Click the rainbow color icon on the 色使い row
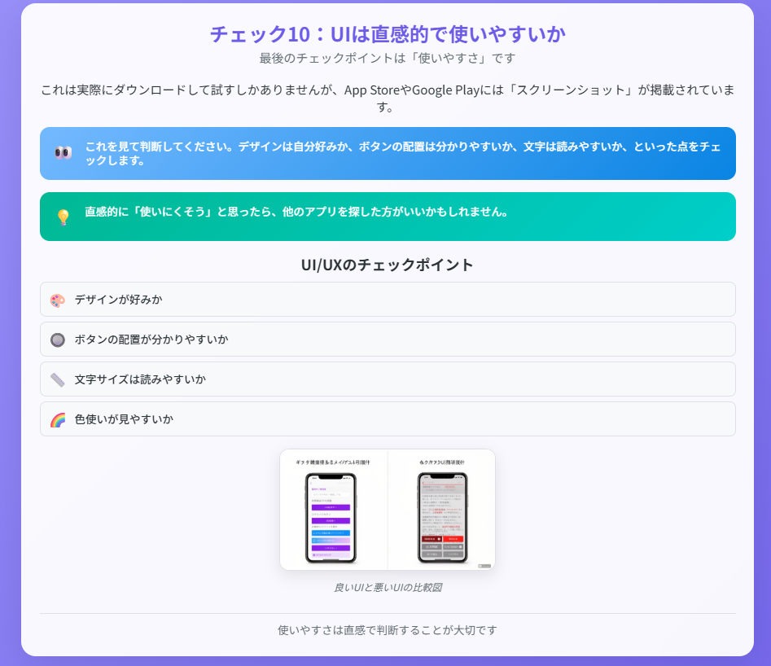 pos(57,419)
